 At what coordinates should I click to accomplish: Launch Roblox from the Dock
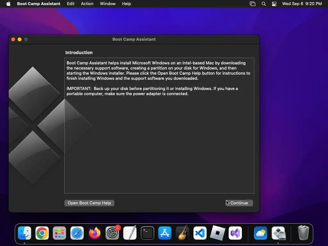(x=217, y=233)
